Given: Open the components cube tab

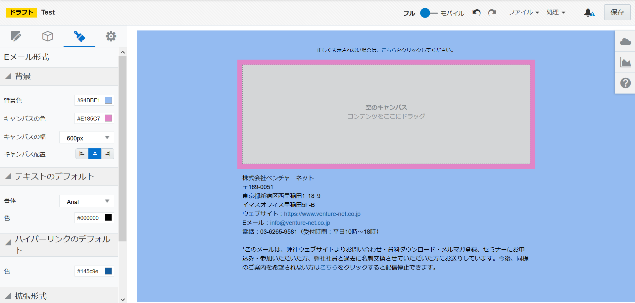Looking at the screenshot, I should coord(48,36).
